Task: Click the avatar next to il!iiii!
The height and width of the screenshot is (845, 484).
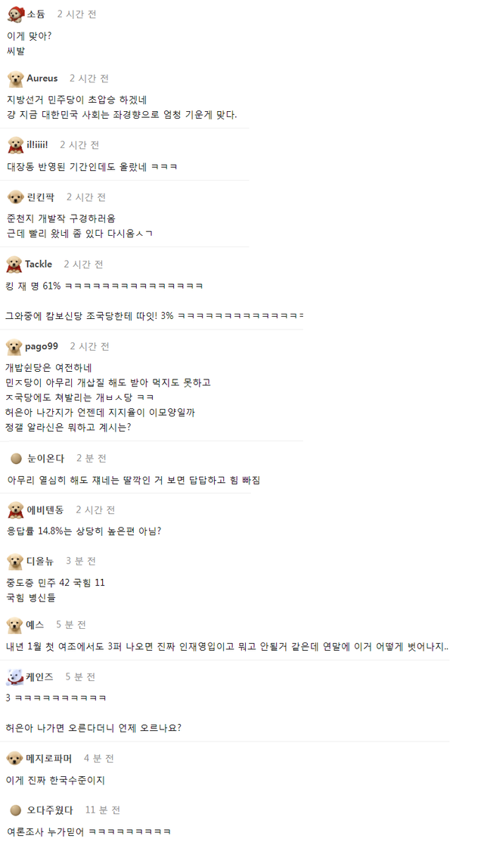Action: [x=15, y=145]
